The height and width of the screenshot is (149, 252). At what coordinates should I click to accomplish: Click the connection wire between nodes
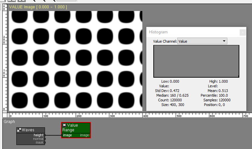(x=53, y=135)
